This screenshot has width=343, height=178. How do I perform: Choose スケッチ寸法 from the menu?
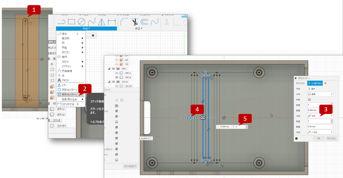point(71,104)
